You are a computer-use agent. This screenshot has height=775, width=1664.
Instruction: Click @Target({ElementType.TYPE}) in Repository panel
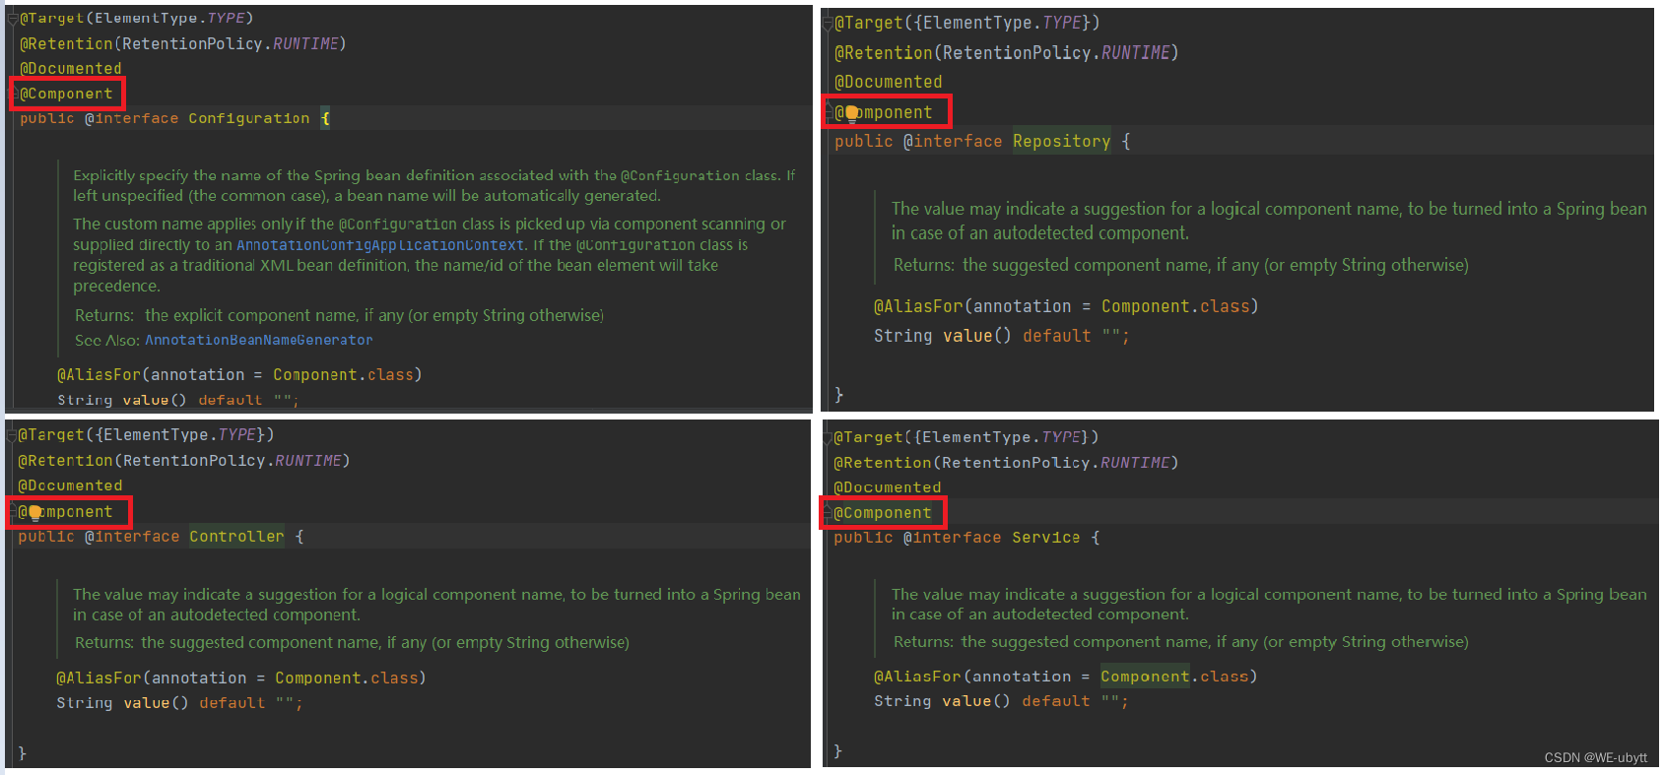coord(966,23)
